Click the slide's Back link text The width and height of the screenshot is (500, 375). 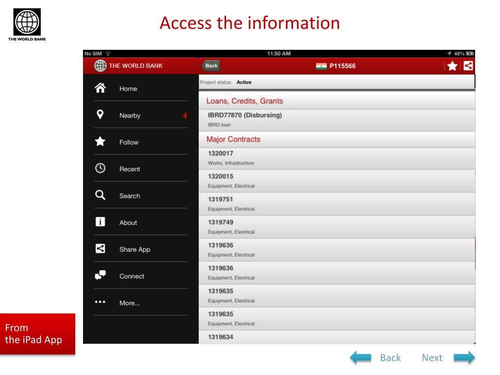pyautogui.click(x=390, y=358)
